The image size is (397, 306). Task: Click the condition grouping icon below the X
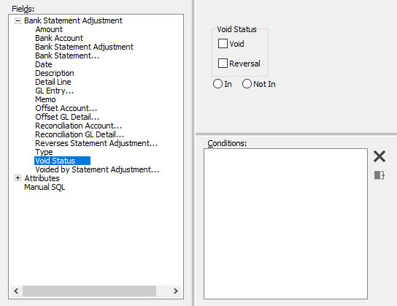pos(379,175)
